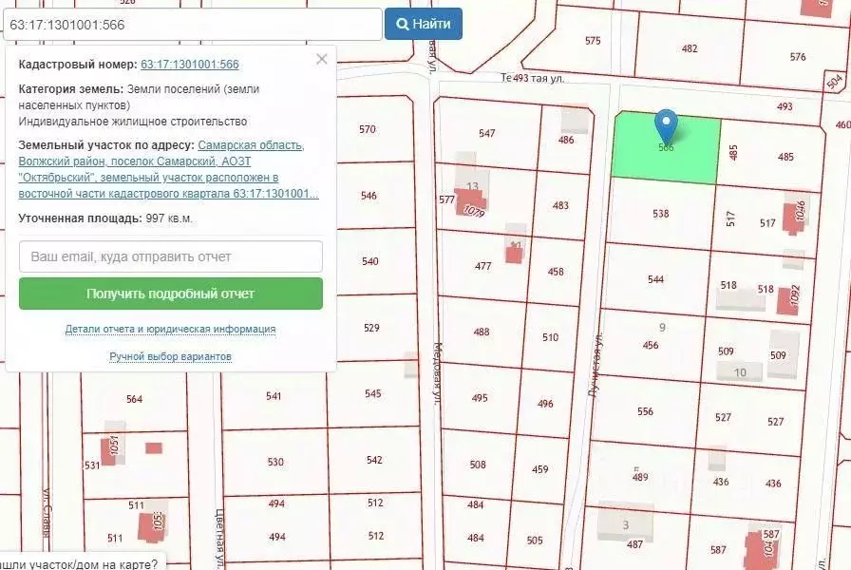Select parcel 529 on the map
Image resolution: width=851 pixels, height=570 pixels.
click(x=371, y=328)
